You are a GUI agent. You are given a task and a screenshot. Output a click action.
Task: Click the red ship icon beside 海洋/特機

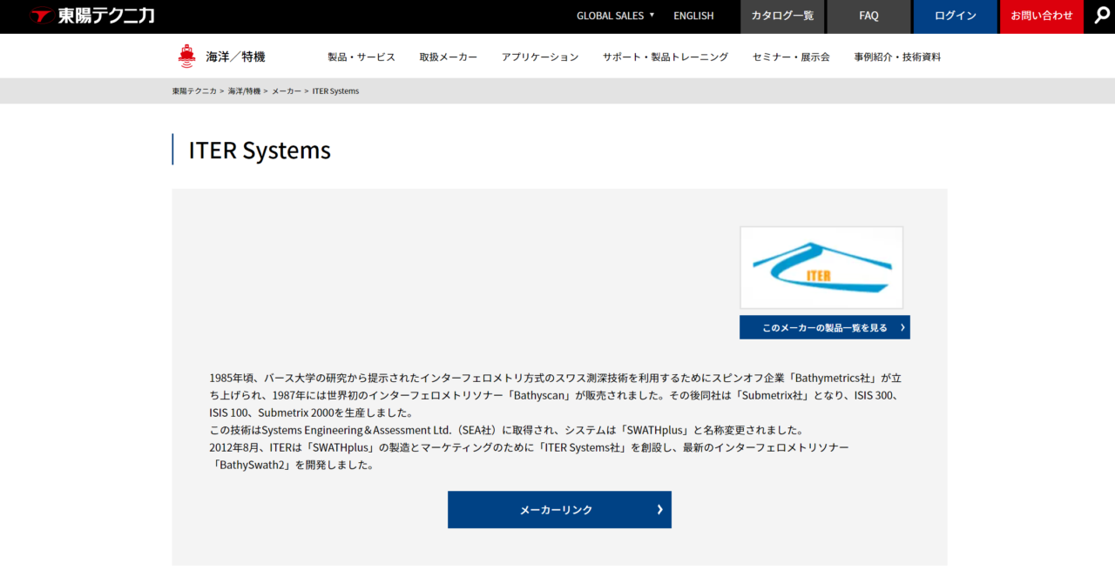click(186, 57)
